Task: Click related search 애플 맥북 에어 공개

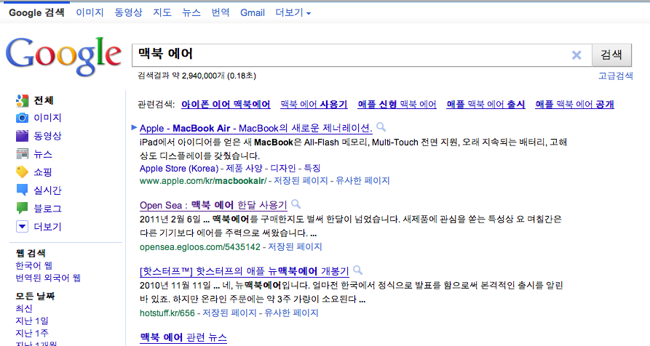Action: (574, 104)
